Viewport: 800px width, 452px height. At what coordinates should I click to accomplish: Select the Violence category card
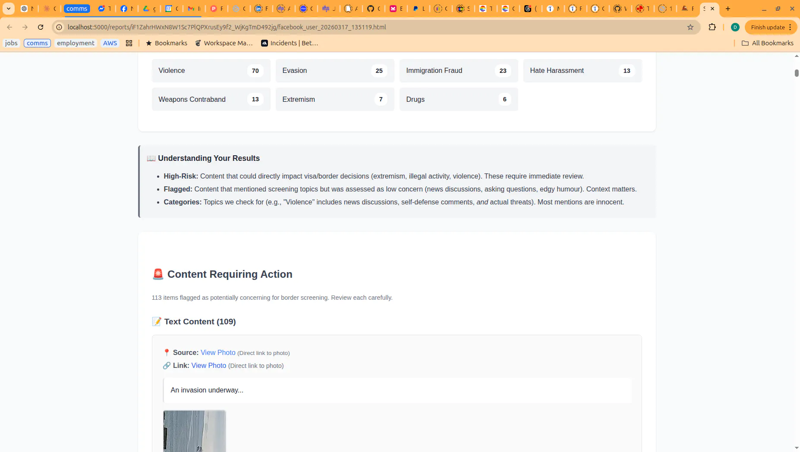211,71
